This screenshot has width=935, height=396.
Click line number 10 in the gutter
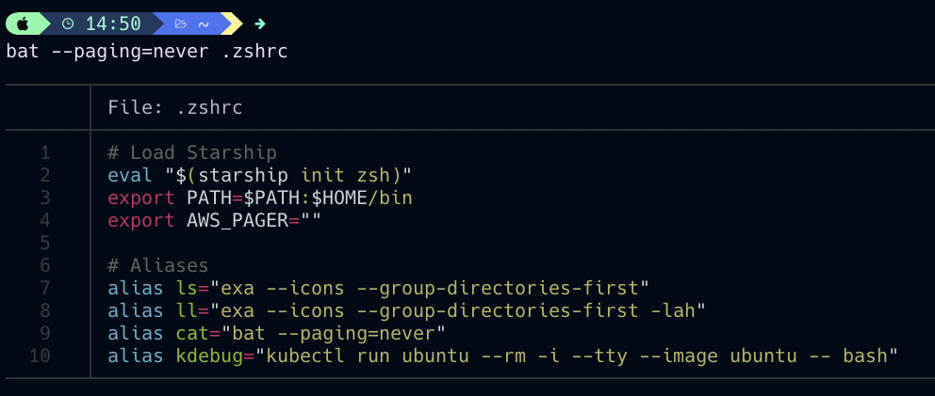(x=40, y=356)
